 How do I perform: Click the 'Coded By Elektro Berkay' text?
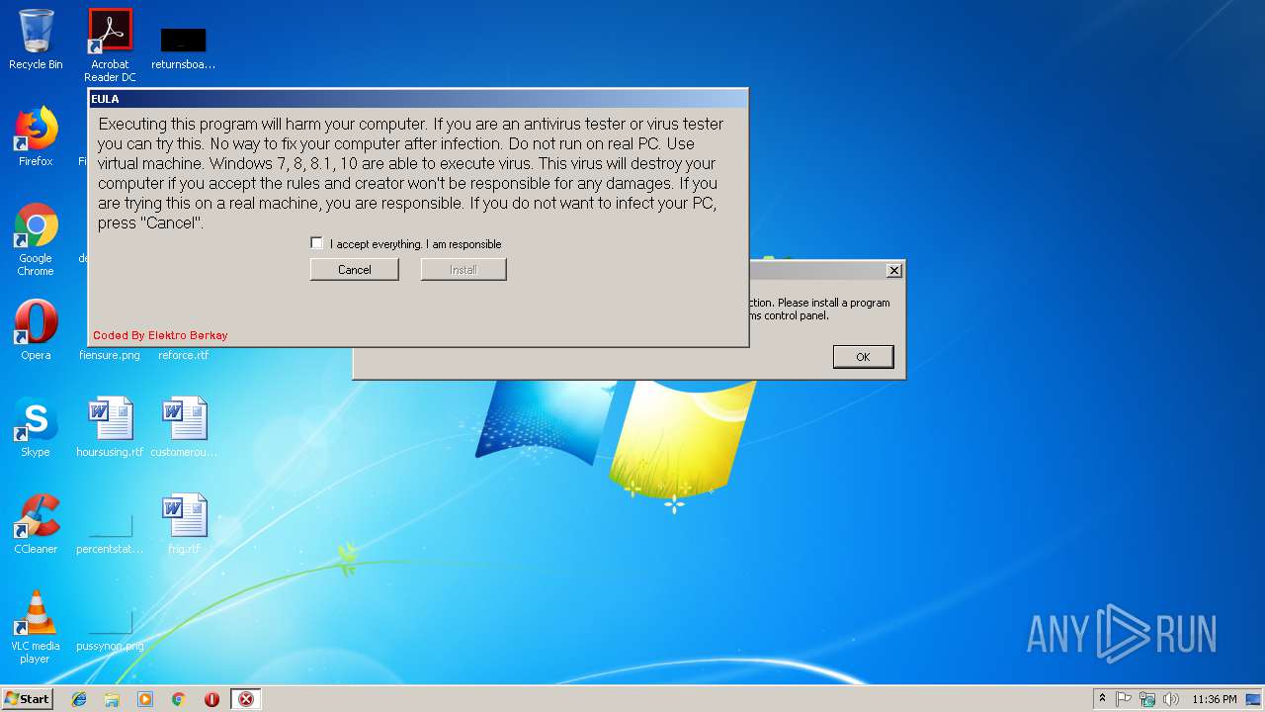[x=160, y=335]
